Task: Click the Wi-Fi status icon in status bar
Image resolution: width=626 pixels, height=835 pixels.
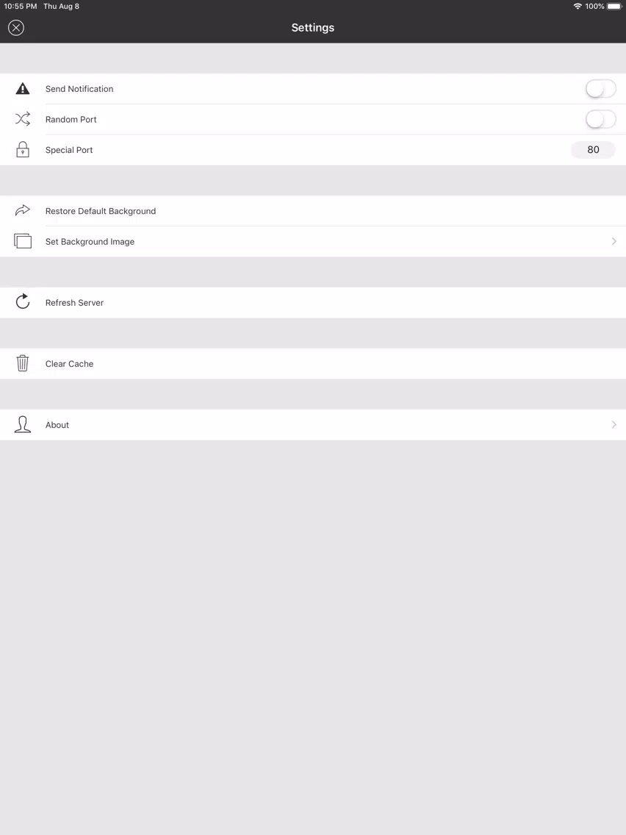Action: pyautogui.click(x=578, y=7)
